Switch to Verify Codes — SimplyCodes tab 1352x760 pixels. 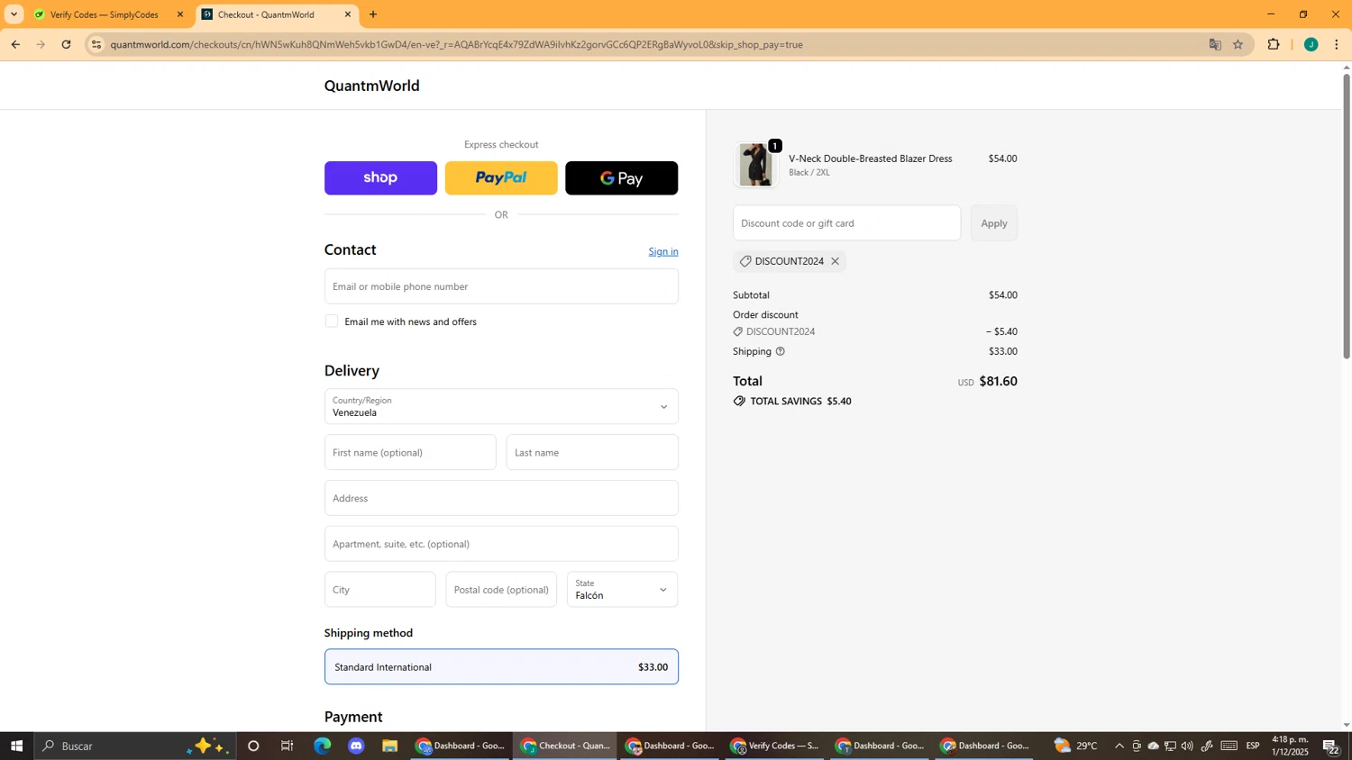(x=104, y=14)
